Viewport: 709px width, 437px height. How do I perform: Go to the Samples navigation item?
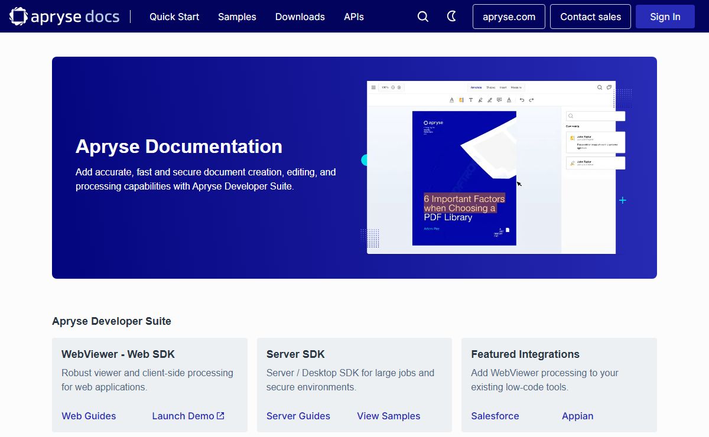point(237,17)
